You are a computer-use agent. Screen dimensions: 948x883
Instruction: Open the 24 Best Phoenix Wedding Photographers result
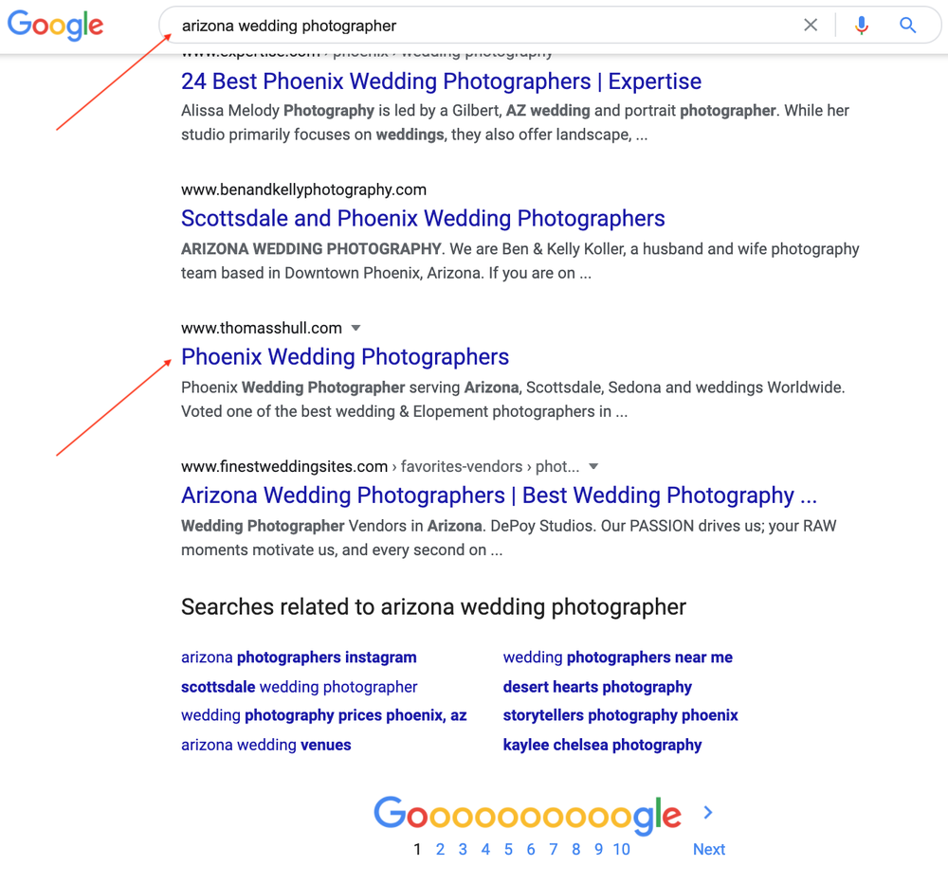coord(442,81)
